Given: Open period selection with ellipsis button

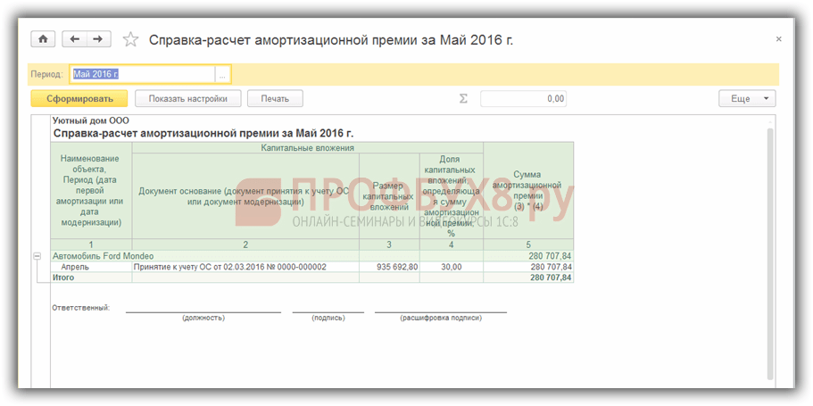Looking at the screenshot, I should pos(222,74).
